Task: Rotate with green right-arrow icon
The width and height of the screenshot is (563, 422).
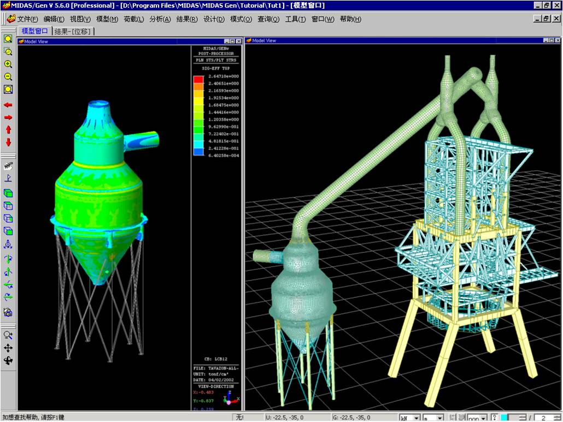Action: point(8,297)
